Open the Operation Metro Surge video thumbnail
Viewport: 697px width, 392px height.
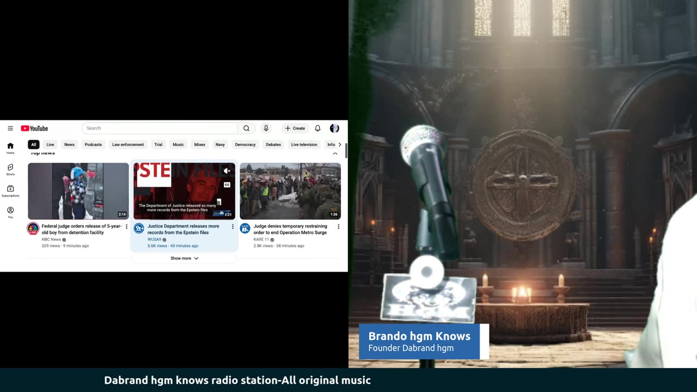[x=290, y=191]
